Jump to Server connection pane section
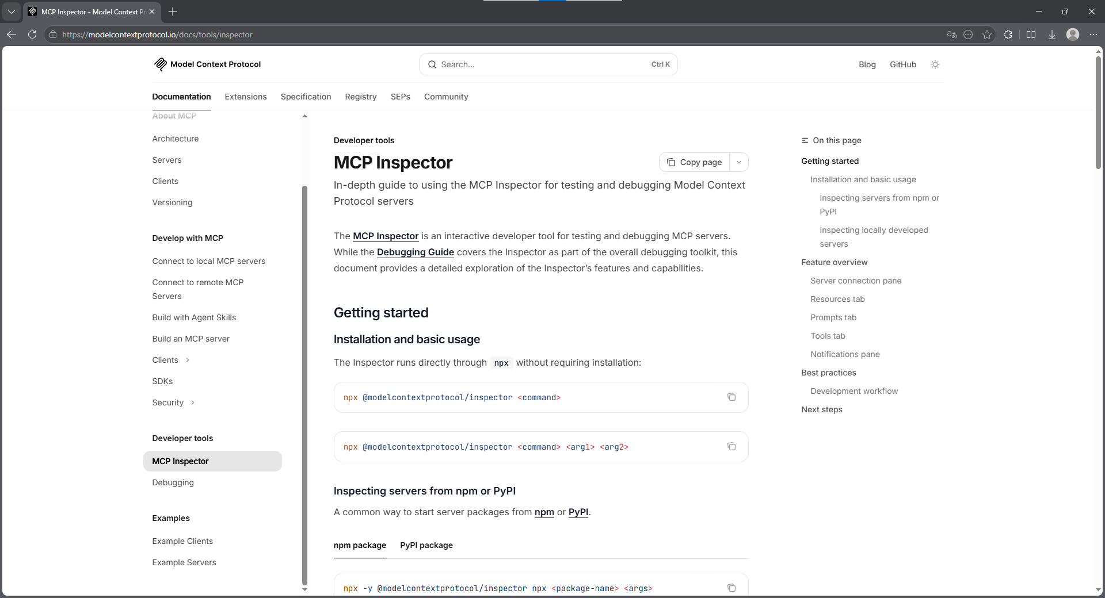The width and height of the screenshot is (1105, 598). (x=856, y=281)
